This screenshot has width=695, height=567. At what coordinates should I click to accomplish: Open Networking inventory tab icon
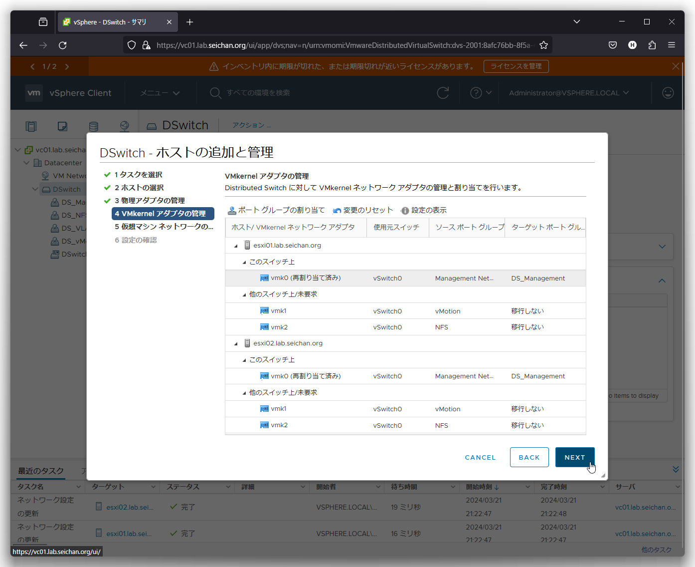point(125,126)
